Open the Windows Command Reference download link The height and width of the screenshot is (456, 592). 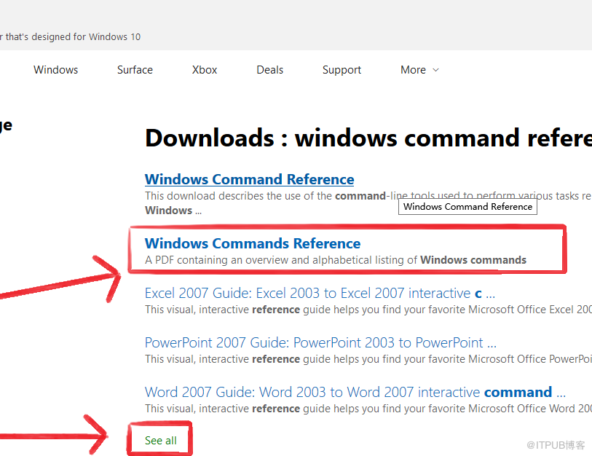(x=249, y=179)
